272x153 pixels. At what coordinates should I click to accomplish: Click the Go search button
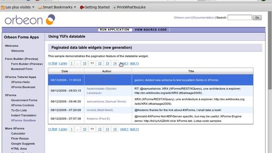[x=257, y=17]
